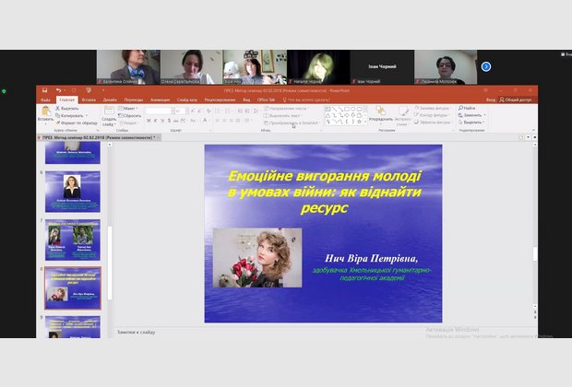Click the Share (Общий доступ) button
The image size is (572, 387).
pyautogui.click(x=514, y=100)
